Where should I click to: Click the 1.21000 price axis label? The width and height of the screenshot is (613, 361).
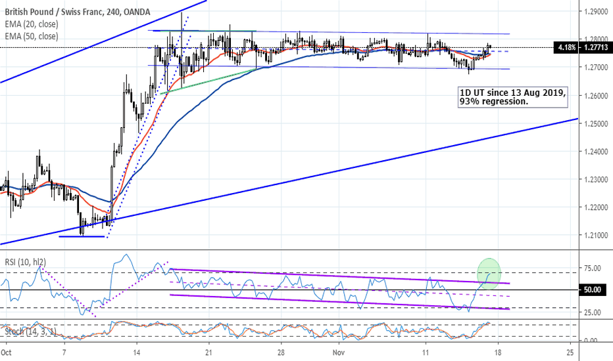click(594, 235)
